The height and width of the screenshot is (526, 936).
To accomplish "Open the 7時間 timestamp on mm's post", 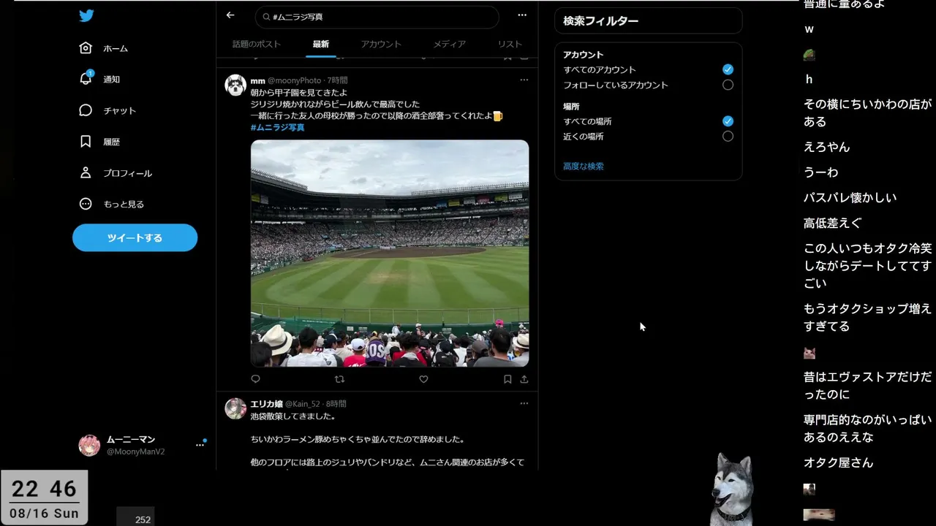I will coord(337,80).
